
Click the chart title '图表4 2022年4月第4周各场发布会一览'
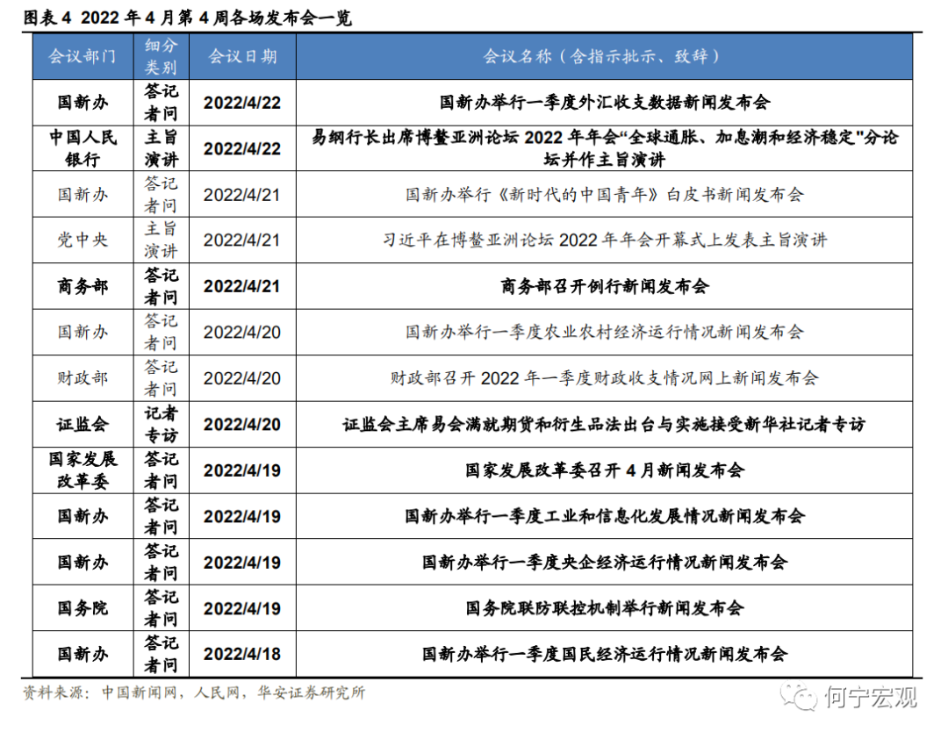coord(188,18)
